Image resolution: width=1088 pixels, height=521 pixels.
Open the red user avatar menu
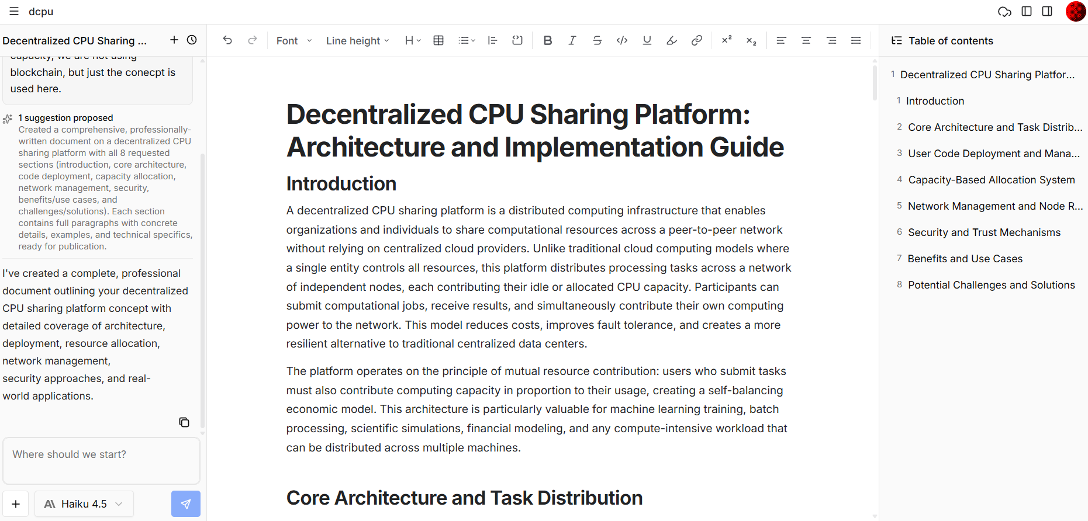click(1076, 12)
